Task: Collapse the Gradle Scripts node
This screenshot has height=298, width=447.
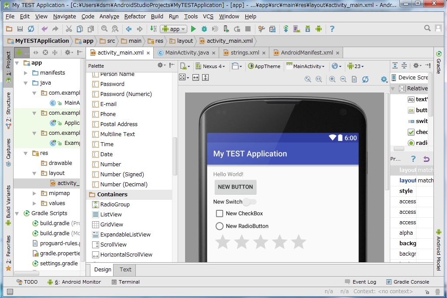Action: tap(17, 213)
